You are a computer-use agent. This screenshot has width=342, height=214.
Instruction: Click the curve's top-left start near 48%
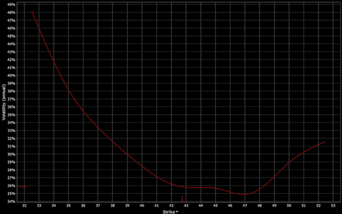point(32,11)
